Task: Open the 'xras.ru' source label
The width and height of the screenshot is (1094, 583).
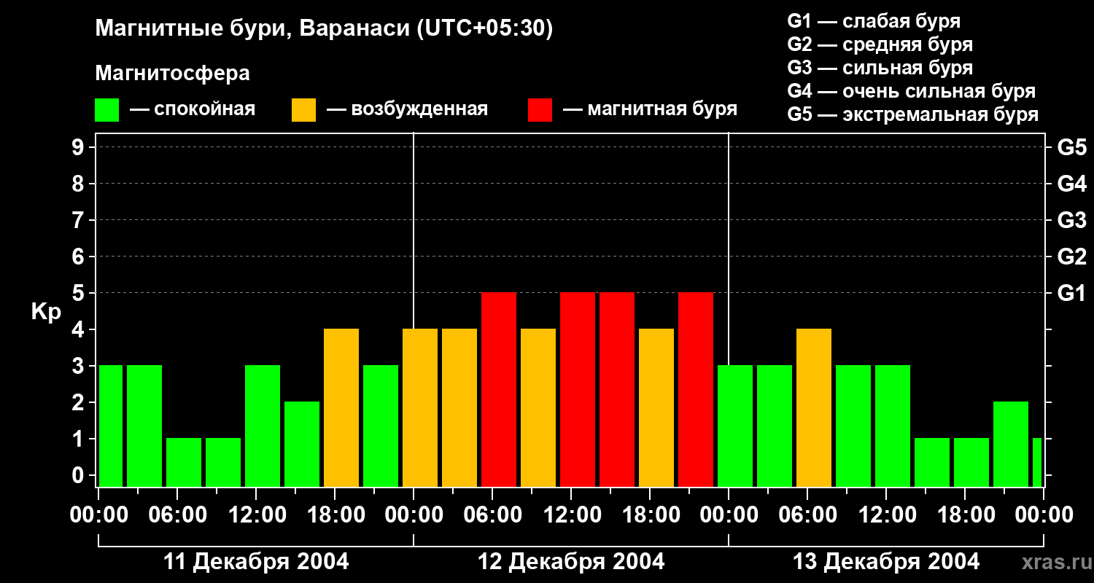Action: coord(1056,563)
